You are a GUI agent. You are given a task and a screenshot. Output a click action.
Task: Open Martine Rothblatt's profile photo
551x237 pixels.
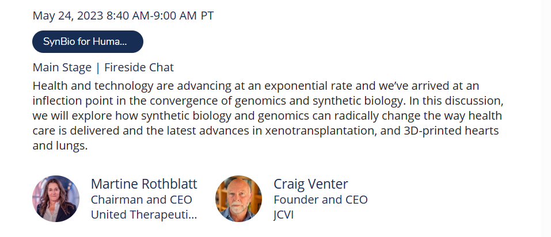56,198
